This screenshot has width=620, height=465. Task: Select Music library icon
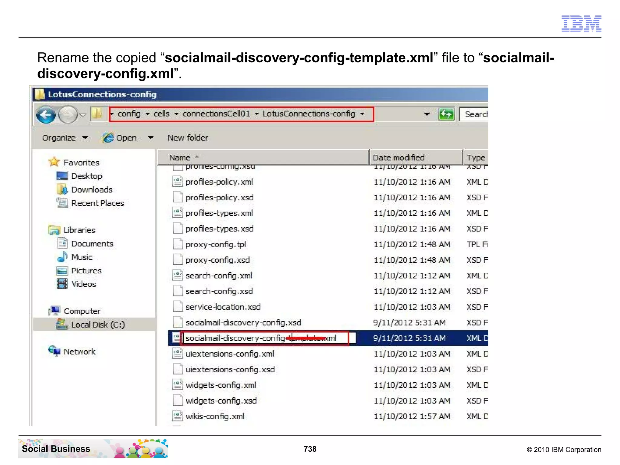pyautogui.click(x=62, y=257)
